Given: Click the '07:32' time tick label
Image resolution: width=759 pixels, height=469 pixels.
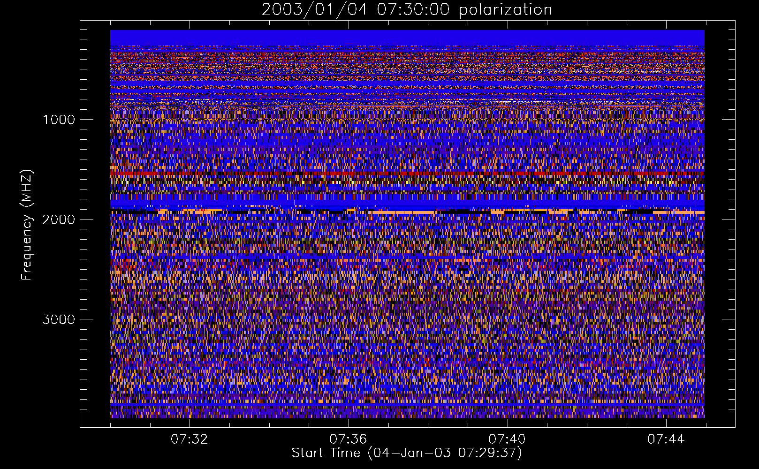Looking at the screenshot, I should pos(189,439).
